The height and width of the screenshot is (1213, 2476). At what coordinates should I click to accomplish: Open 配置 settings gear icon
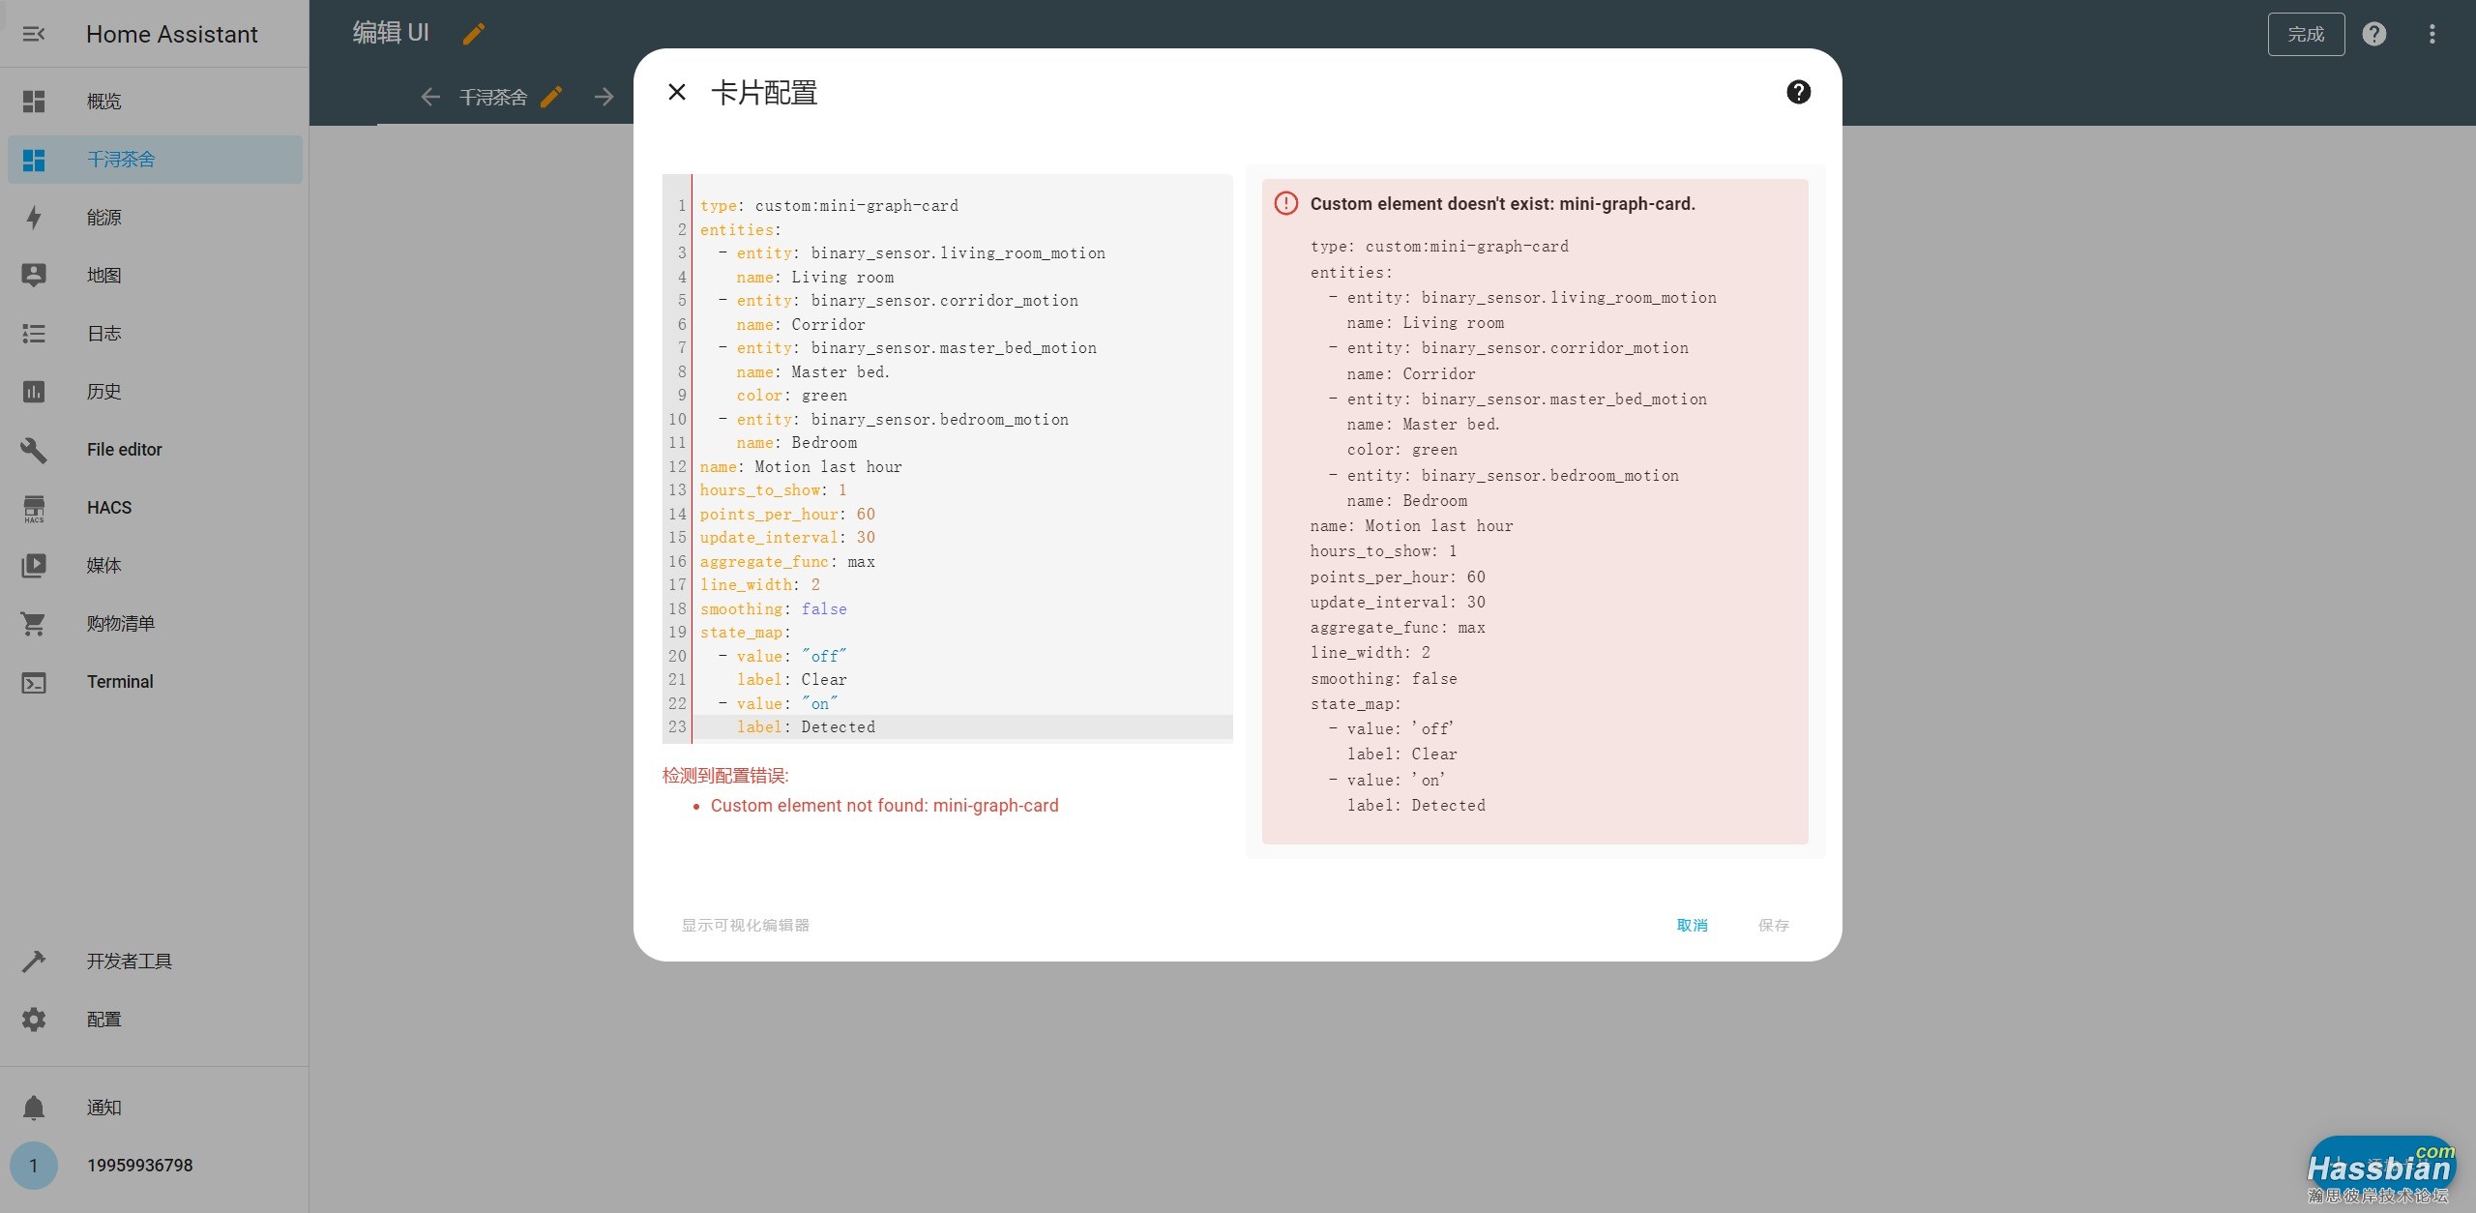click(x=34, y=1020)
